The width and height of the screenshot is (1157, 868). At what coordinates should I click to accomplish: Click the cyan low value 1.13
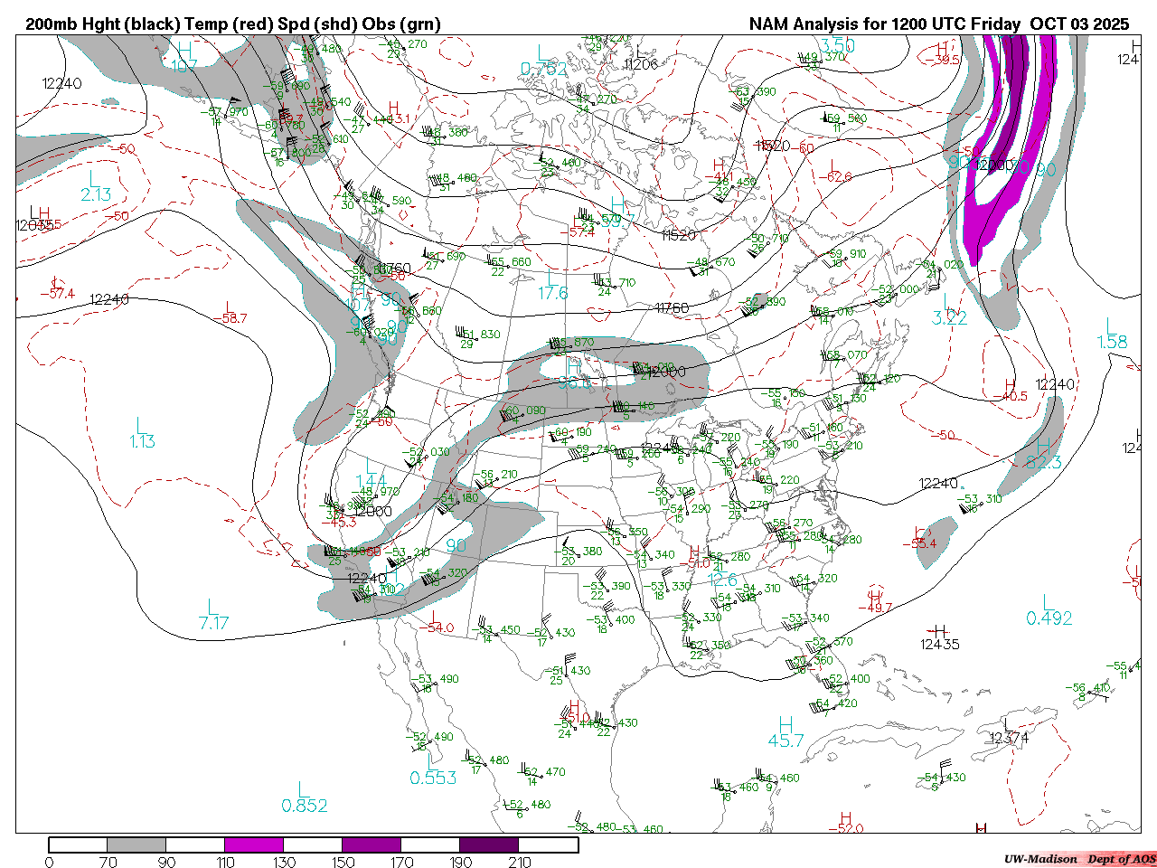142,441
